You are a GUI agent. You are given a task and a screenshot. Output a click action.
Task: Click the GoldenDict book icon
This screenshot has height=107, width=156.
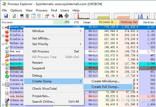(7, 93)
